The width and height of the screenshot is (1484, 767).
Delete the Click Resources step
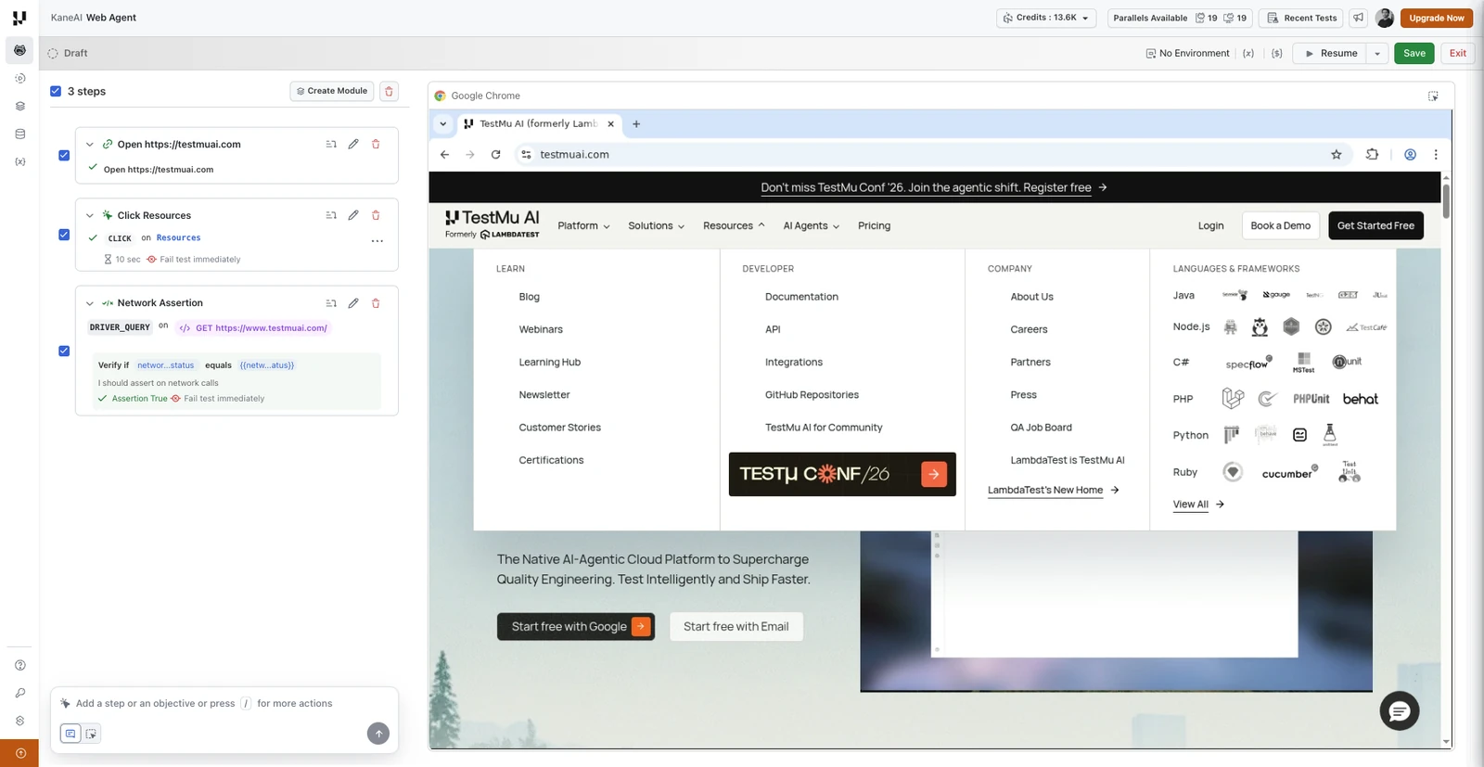(376, 215)
